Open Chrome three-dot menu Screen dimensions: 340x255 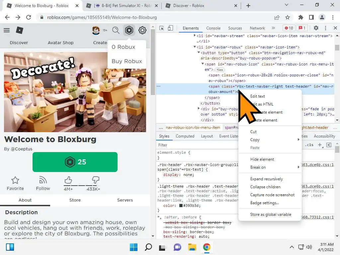(333, 17)
